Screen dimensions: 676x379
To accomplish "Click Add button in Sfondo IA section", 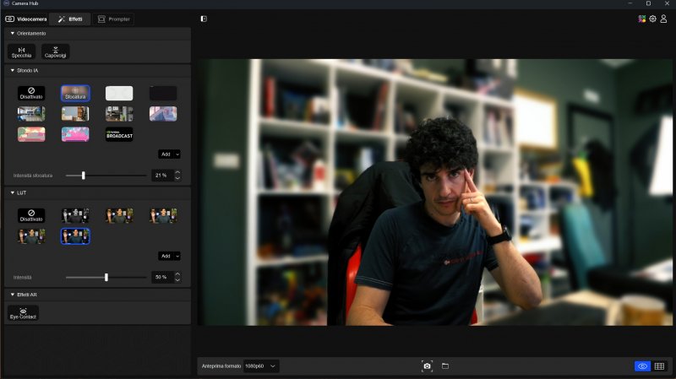I will pos(170,154).
